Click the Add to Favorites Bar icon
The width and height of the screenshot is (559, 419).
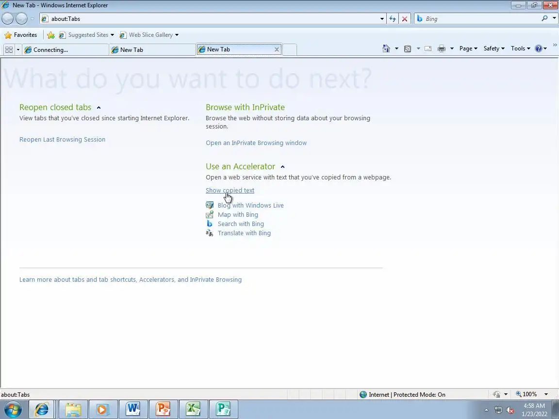pos(51,35)
